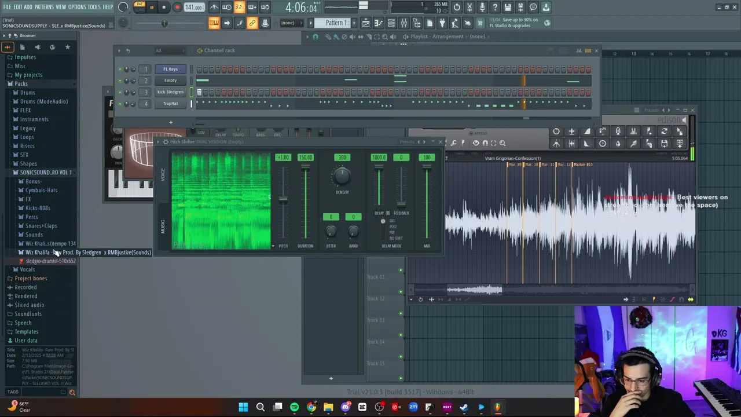Mute the kick Sledgren channel

tap(120, 93)
